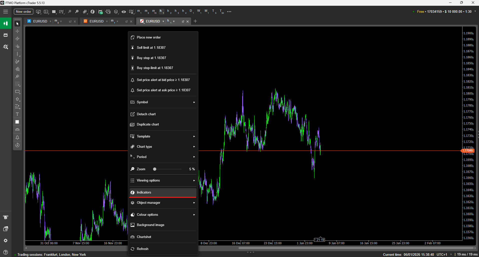The width and height of the screenshot is (479, 257).
Task: Click the zoom in magnifier in the toolbar
Action: click(x=77, y=12)
